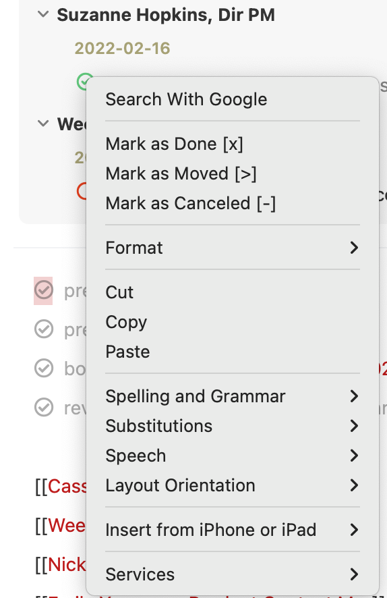Open the 2022-02-16 date link
The height and width of the screenshot is (598, 387).
(x=122, y=49)
